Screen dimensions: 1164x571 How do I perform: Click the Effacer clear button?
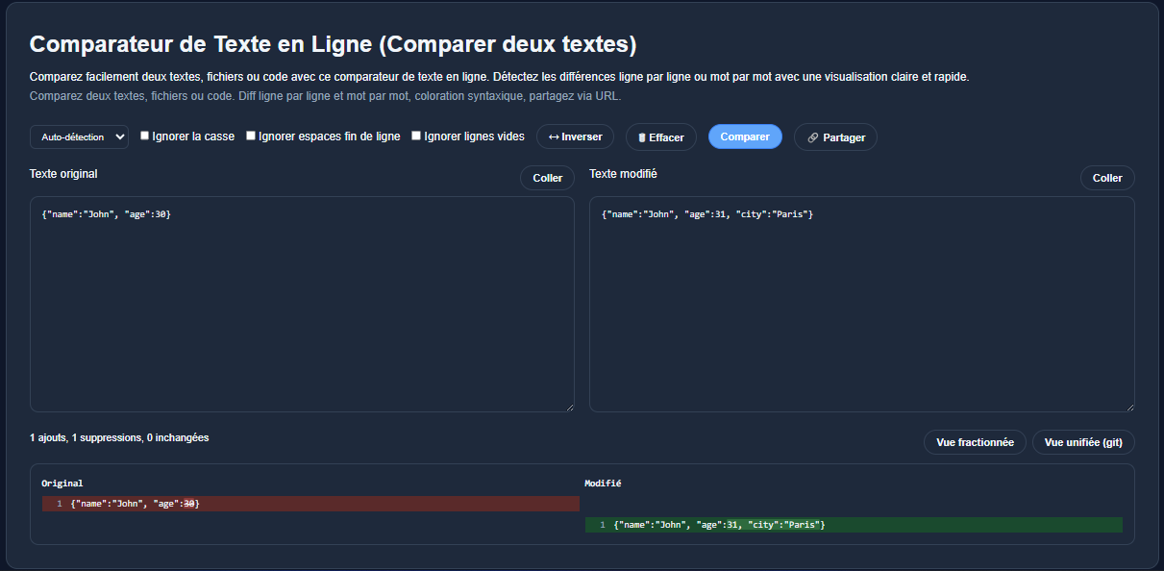pos(661,137)
